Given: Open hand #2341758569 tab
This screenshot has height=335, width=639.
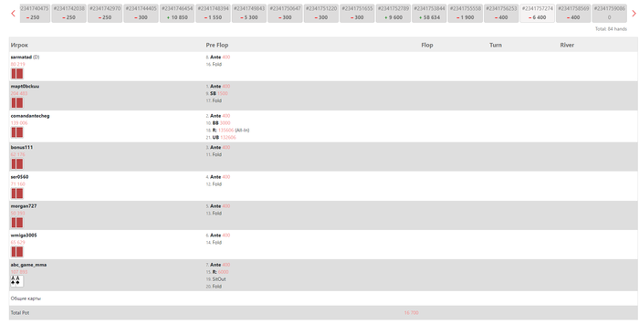Looking at the screenshot, I should (x=573, y=13).
